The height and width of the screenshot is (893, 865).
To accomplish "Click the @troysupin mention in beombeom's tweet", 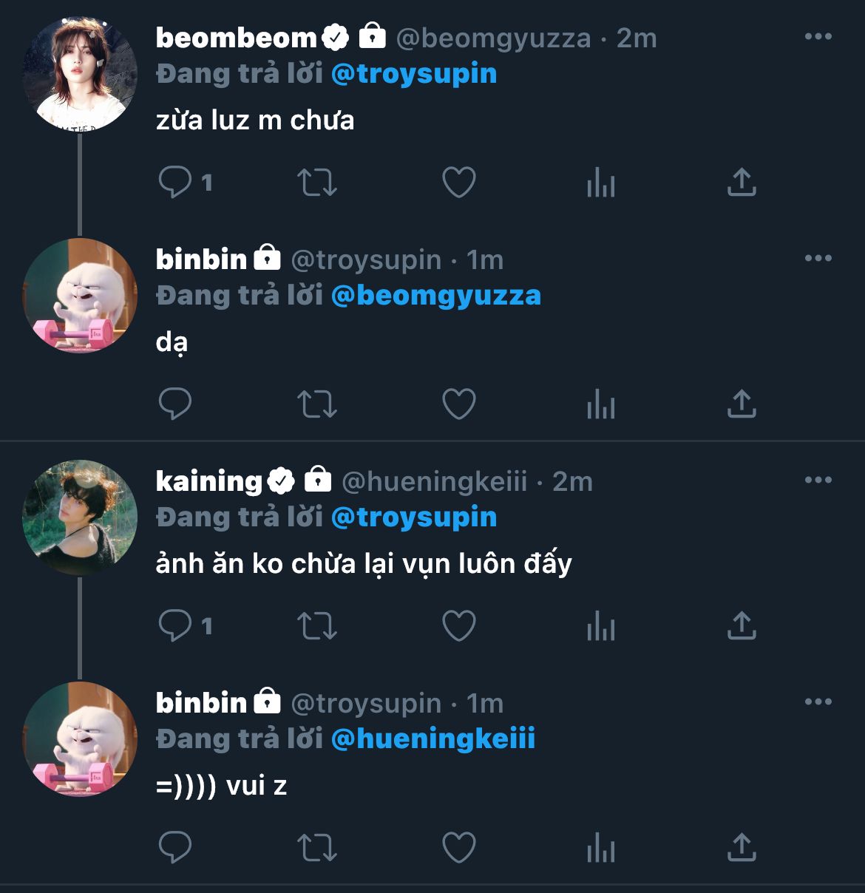I will tap(414, 74).
